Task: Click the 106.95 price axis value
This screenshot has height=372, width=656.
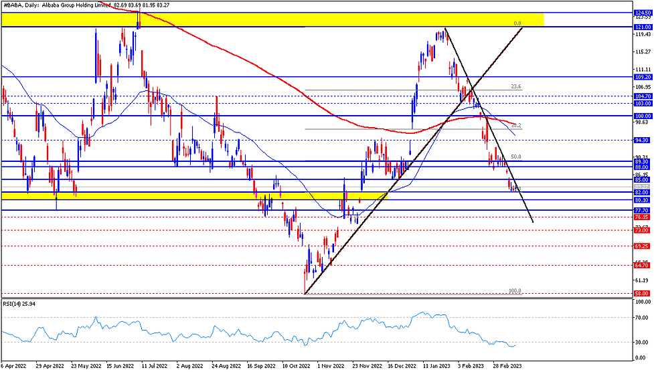Action: coord(642,87)
